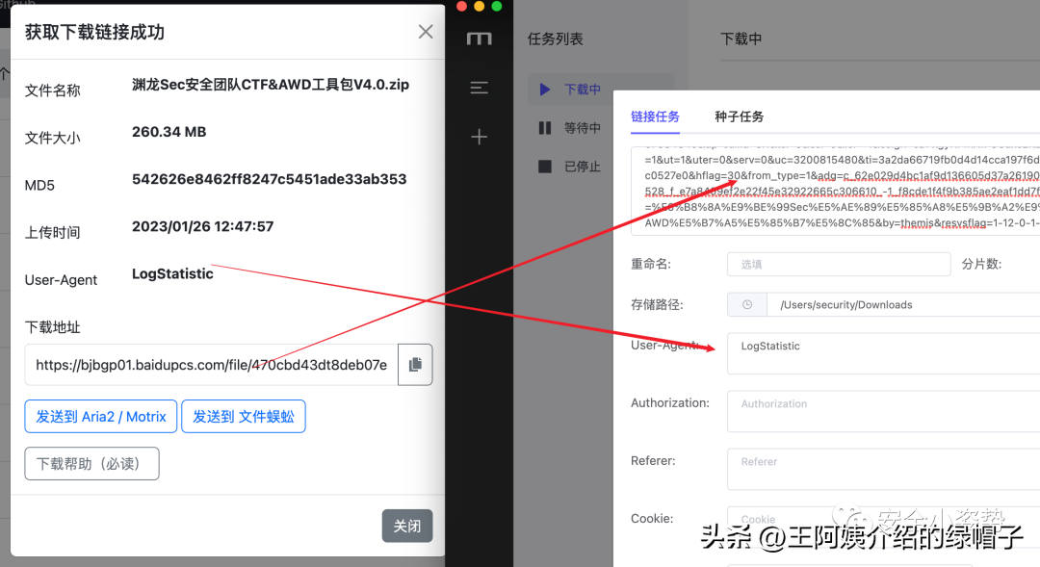
Task: Click the User-Agent field containing LogStatistic
Action: click(883, 353)
